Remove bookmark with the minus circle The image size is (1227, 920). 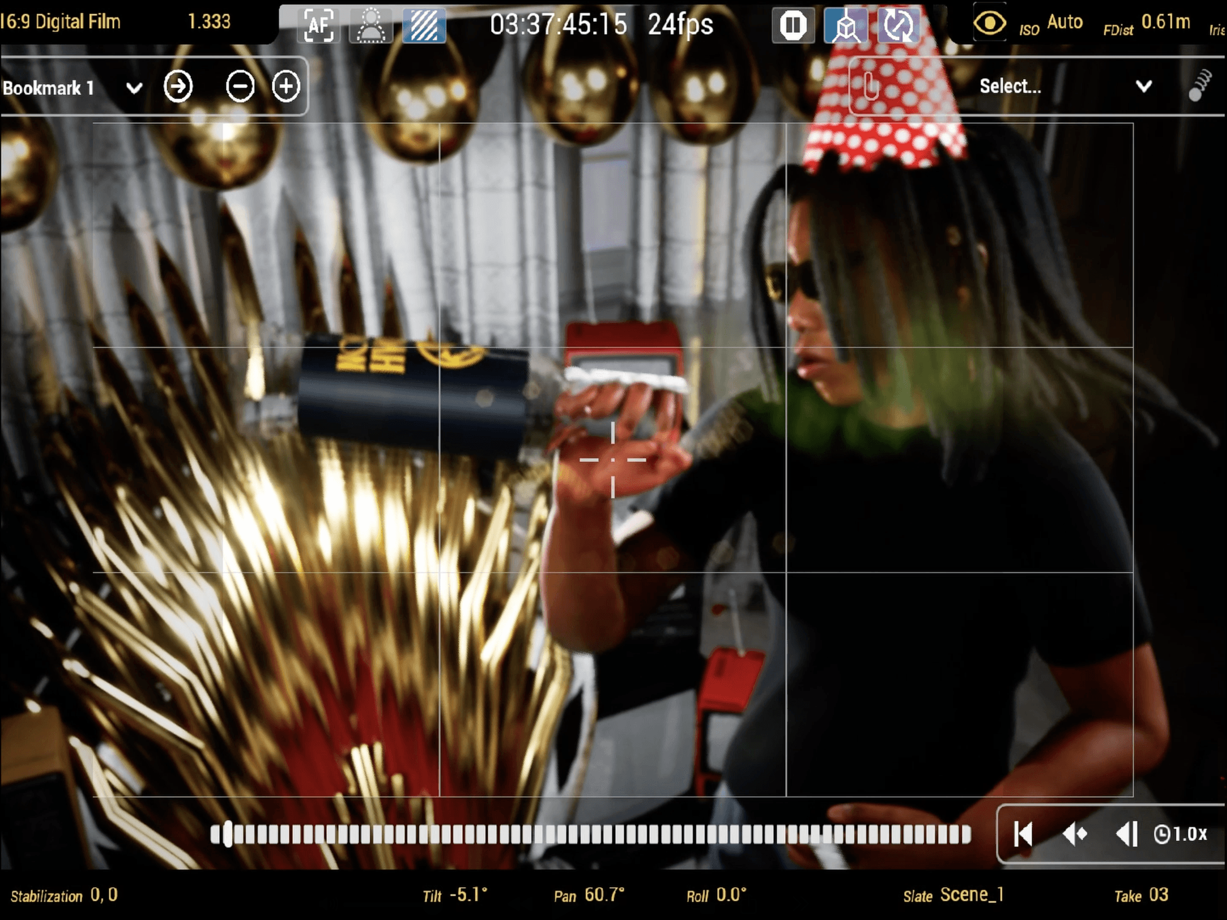click(240, 87)
